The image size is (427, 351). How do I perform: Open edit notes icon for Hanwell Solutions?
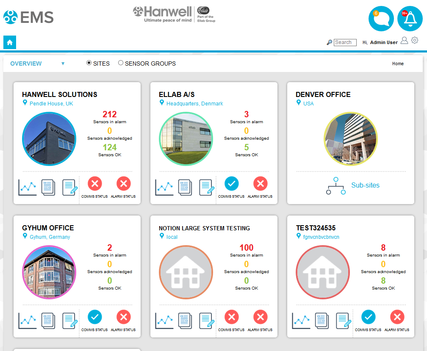(x=70, y=187)
